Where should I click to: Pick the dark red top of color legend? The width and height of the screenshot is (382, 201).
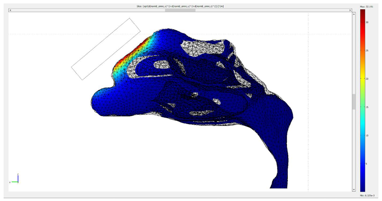tap(363, 15)
